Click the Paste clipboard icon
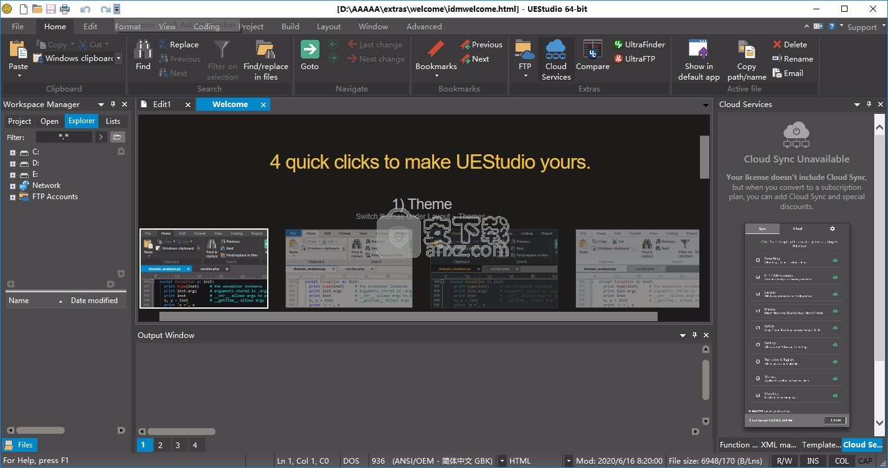Screen dimensions: 888x468 point(18,49)
